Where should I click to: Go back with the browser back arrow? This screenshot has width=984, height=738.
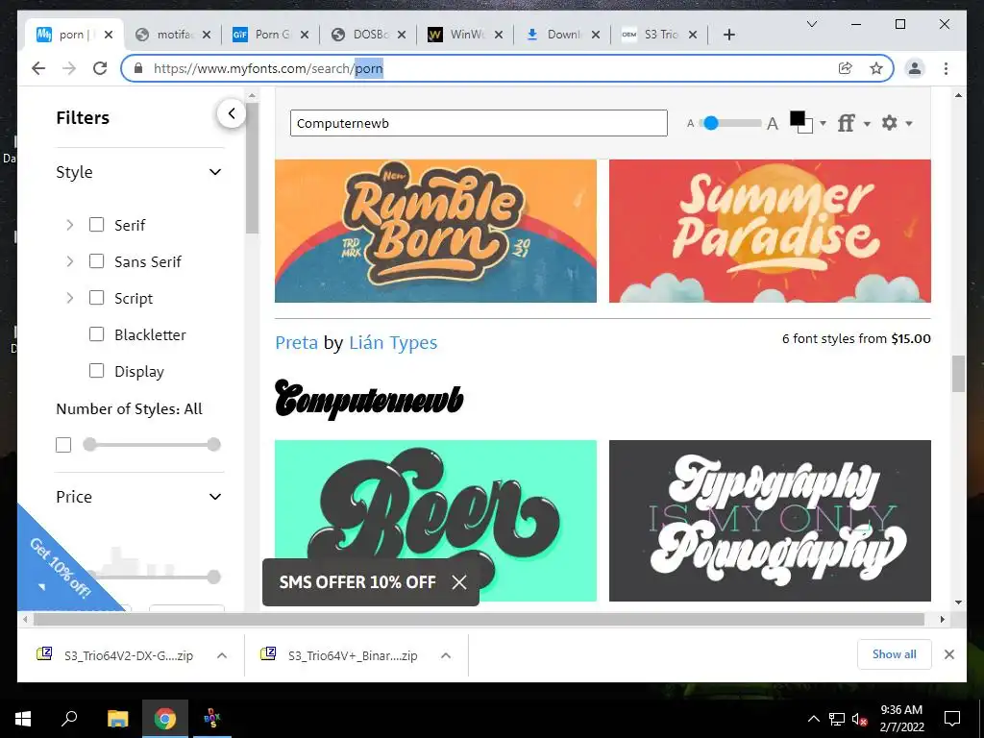(x=38, y=68)
